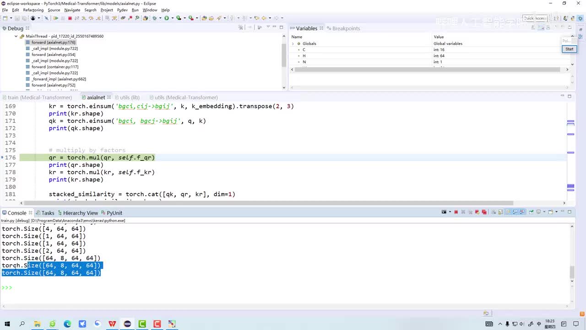Switch to the PyUnit tab
Viewport: 586px width, 330px height.
pos(112,213)
